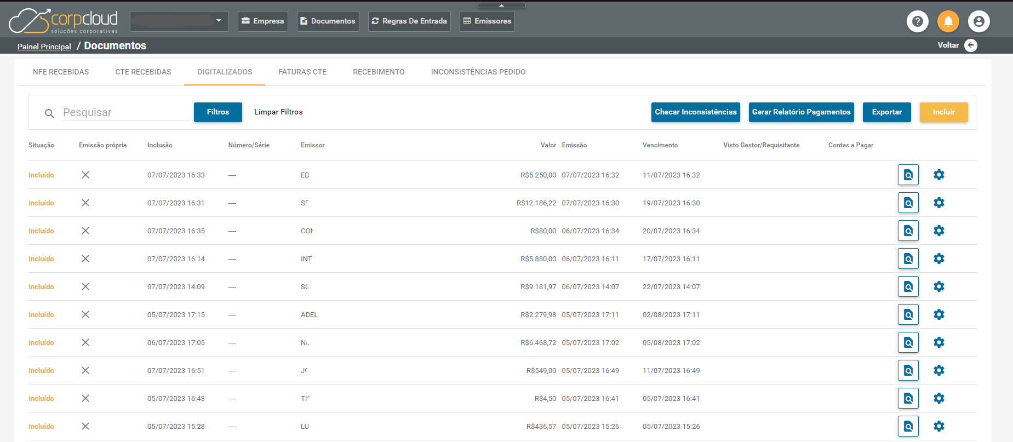View document for R$9.181,97 row
This screenshot has height=442, width=1013.
pyautogui.click(x=908, y=286)
